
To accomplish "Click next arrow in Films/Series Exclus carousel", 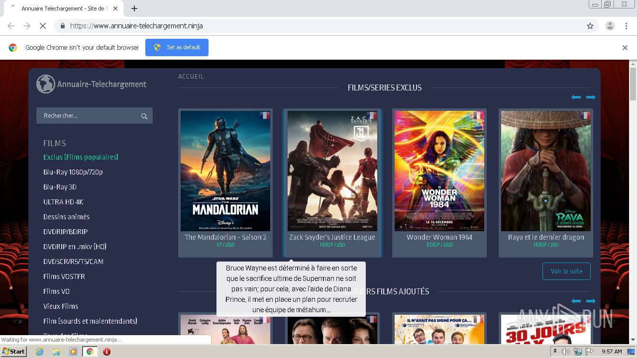I will click(x=591, y=97).
